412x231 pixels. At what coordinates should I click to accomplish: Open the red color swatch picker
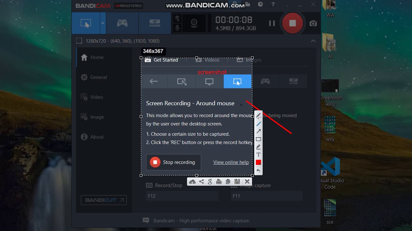[258, 163]
